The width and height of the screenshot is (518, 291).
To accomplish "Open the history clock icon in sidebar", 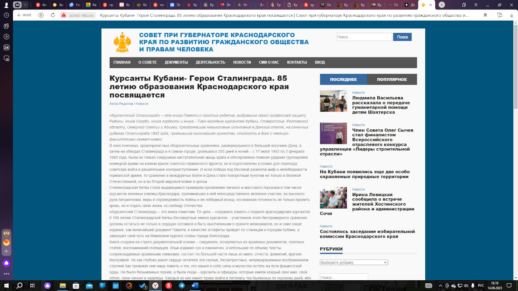I will [6, 15].
